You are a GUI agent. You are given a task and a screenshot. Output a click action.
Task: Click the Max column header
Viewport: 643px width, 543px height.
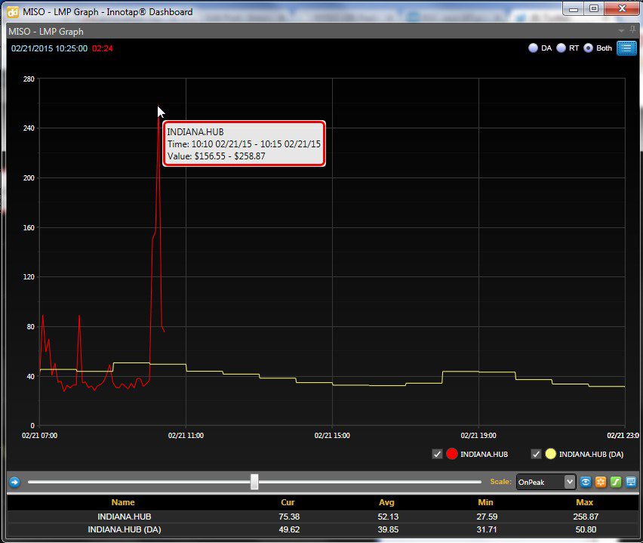584,502
